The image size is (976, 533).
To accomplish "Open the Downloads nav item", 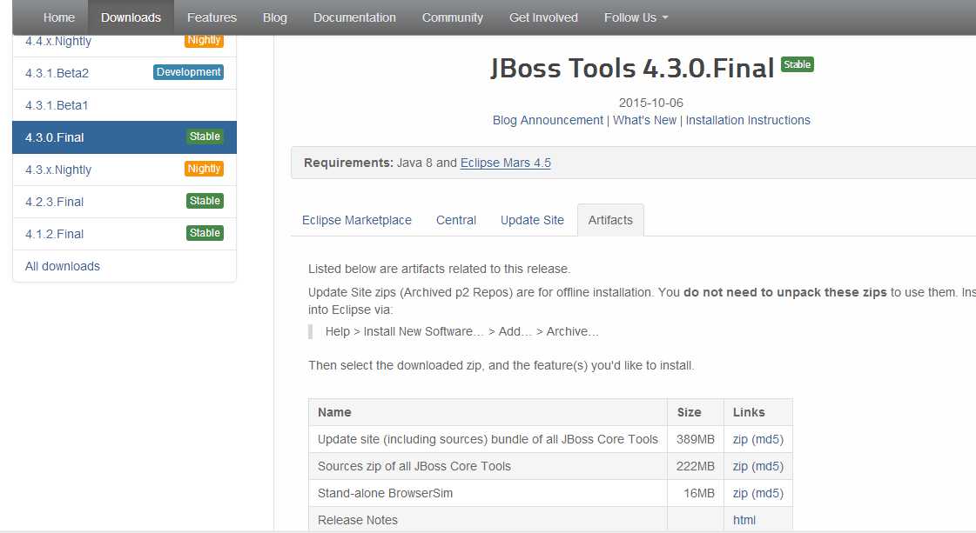I will tap(131, 17).
